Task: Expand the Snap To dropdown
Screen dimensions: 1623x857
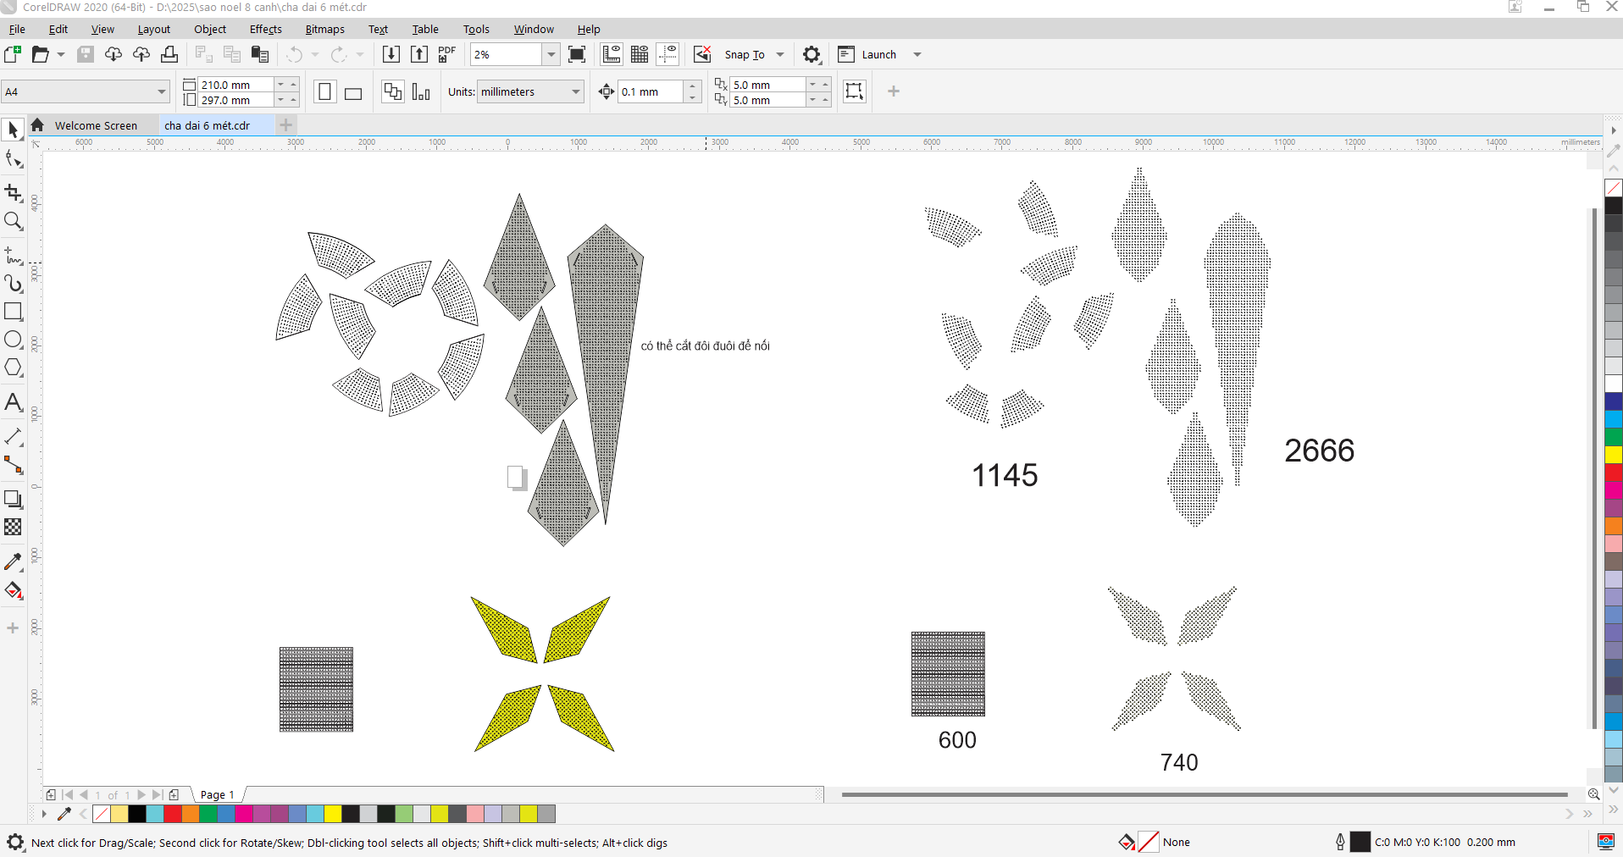Action: click(780, 54)
